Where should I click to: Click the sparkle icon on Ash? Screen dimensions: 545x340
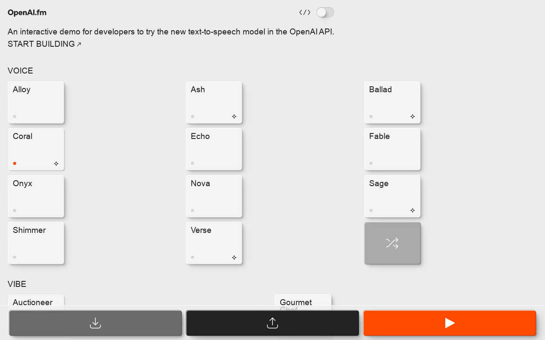coord(234,116)
